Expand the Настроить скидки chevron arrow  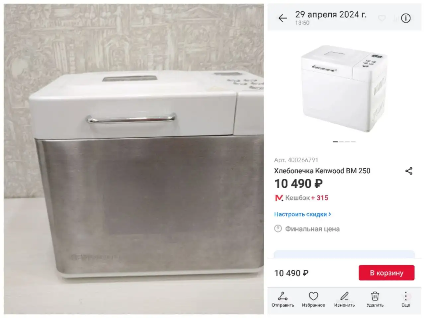tap(330, 214)
